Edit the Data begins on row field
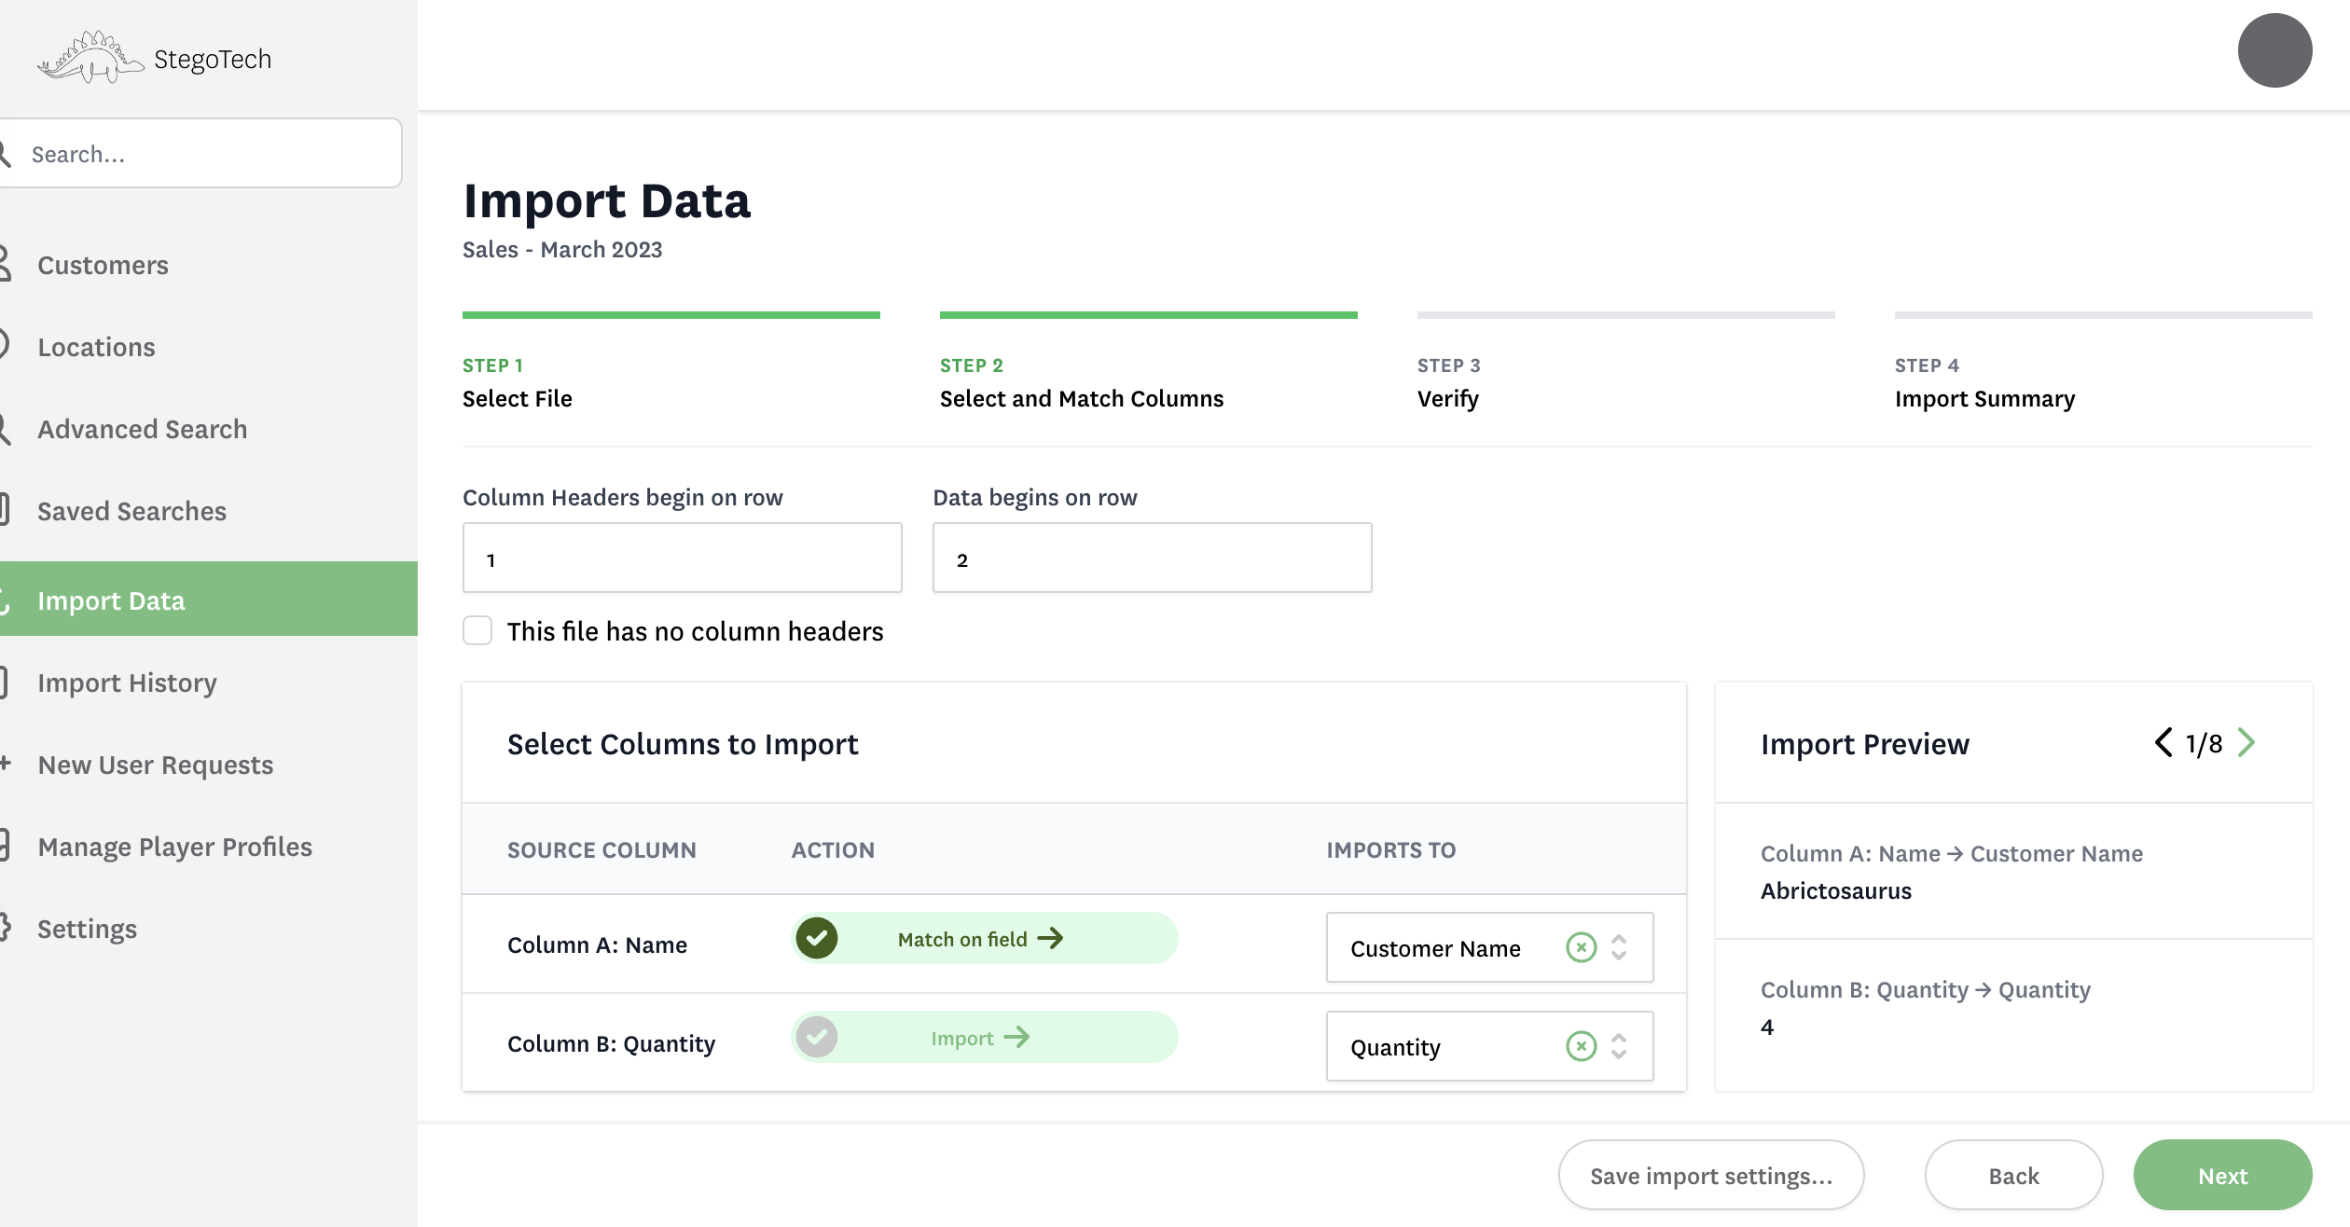The image size is (2350, 1227). [x=1152, y=558]
